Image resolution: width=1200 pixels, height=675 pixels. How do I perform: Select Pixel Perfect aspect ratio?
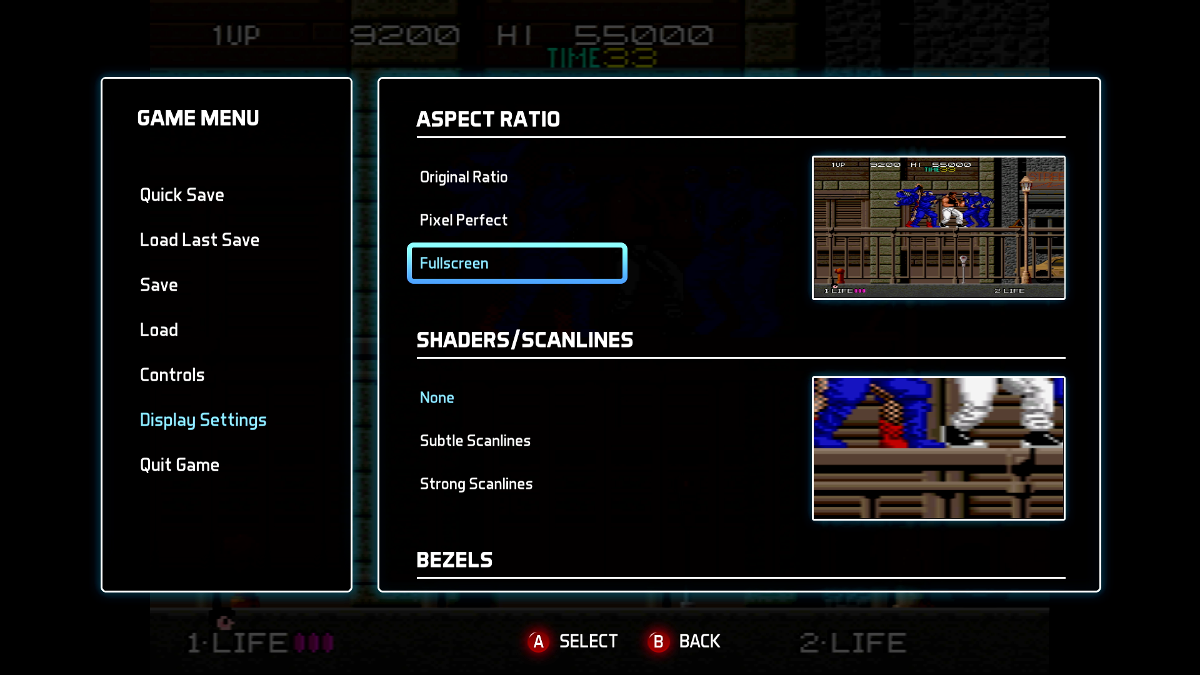coord(462,220)
